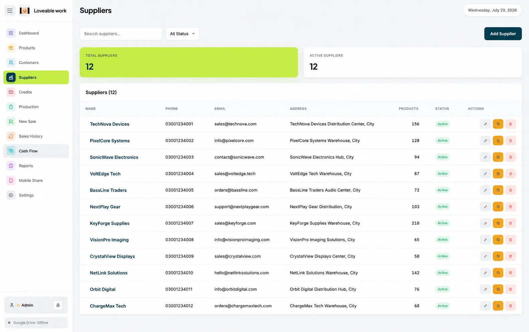Click the date Wednesday, July 29, 2026

coord(492,10)
